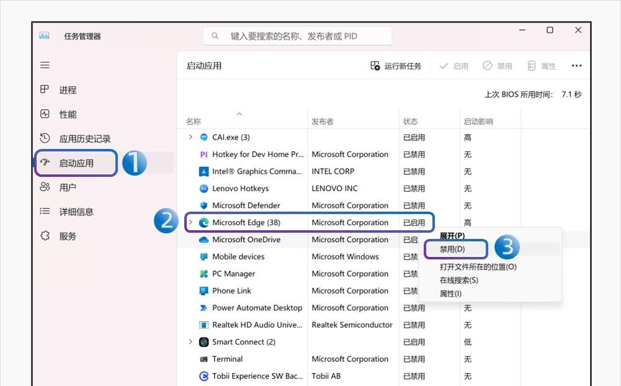
Task: Click the 应用历史记录 clock icon
Action: (x=45, y=138)
